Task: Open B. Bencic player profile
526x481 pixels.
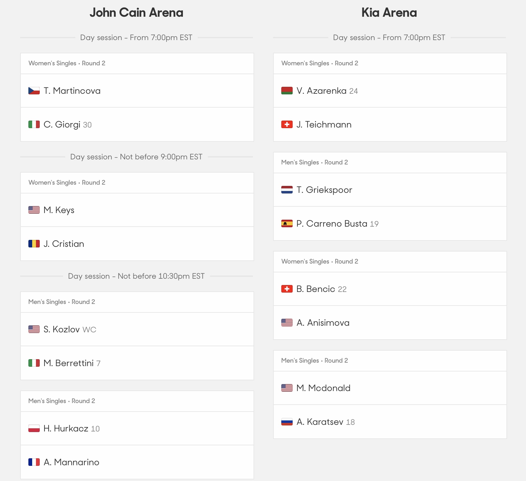Action: tap(316, 289)
